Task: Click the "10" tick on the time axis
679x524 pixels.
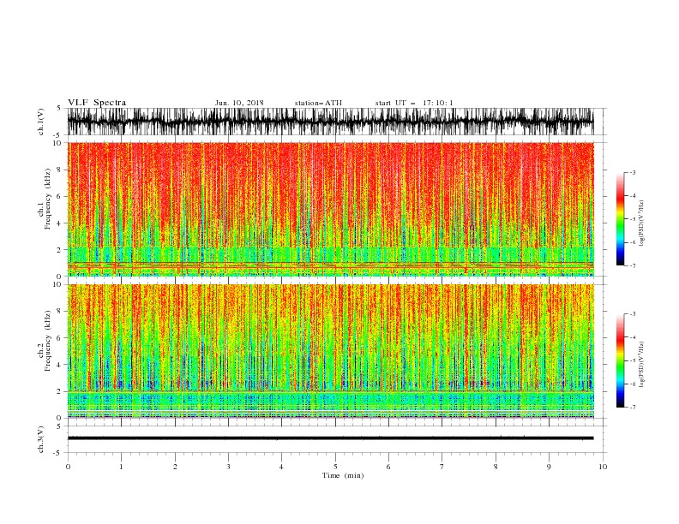Action: click(603, 467)
